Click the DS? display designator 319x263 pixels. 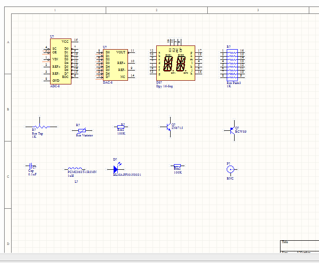point(159,83)
